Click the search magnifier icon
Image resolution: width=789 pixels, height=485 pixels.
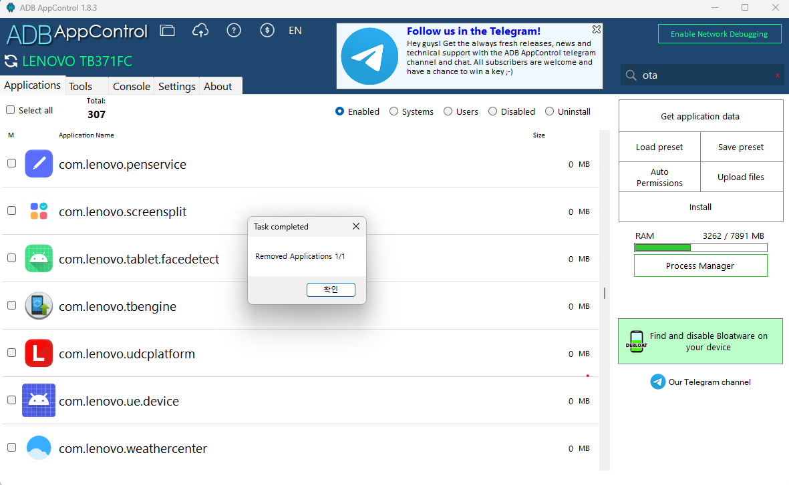(631, 75)
